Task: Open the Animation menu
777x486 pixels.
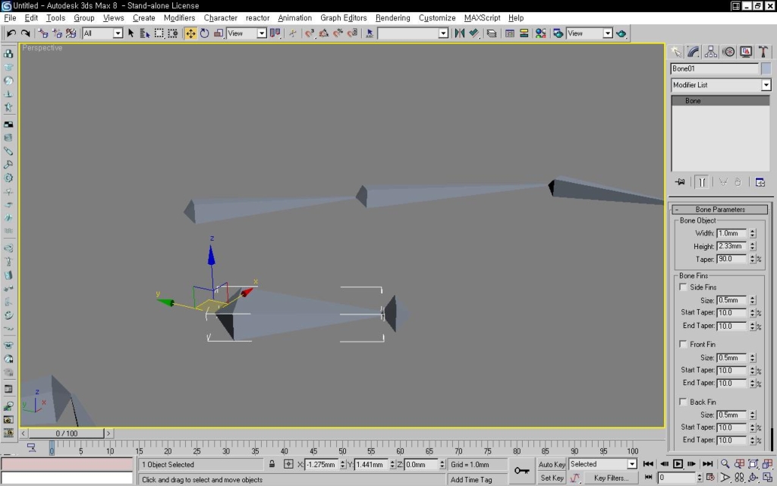Action: pyautogui.click(x=295, y=18)
